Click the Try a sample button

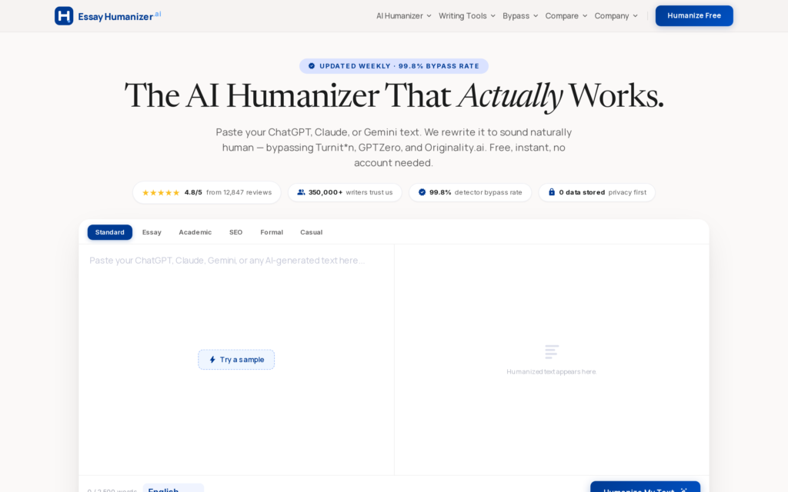(x=236, y=360)
